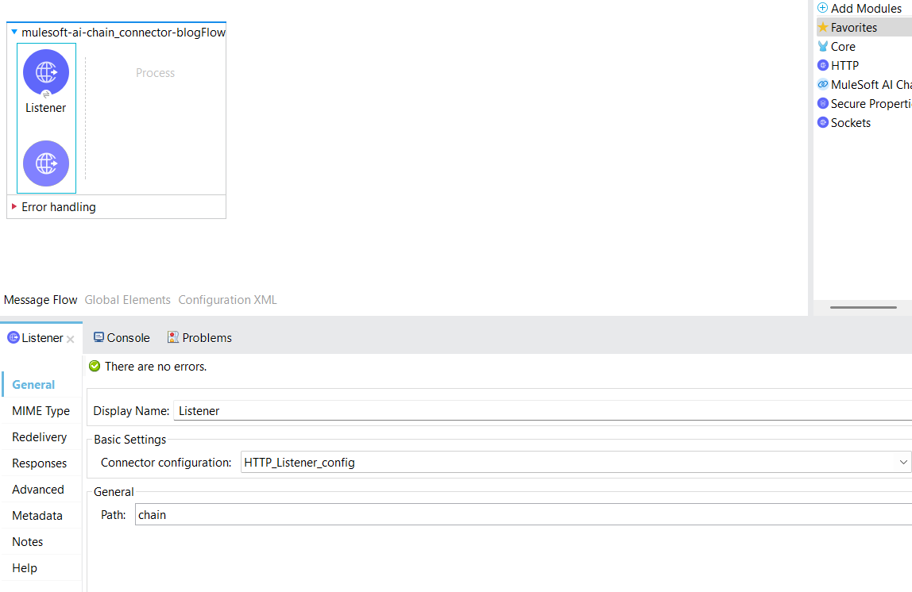Open the Problems tab
912x592 pixels.
(x=199, y=337)
